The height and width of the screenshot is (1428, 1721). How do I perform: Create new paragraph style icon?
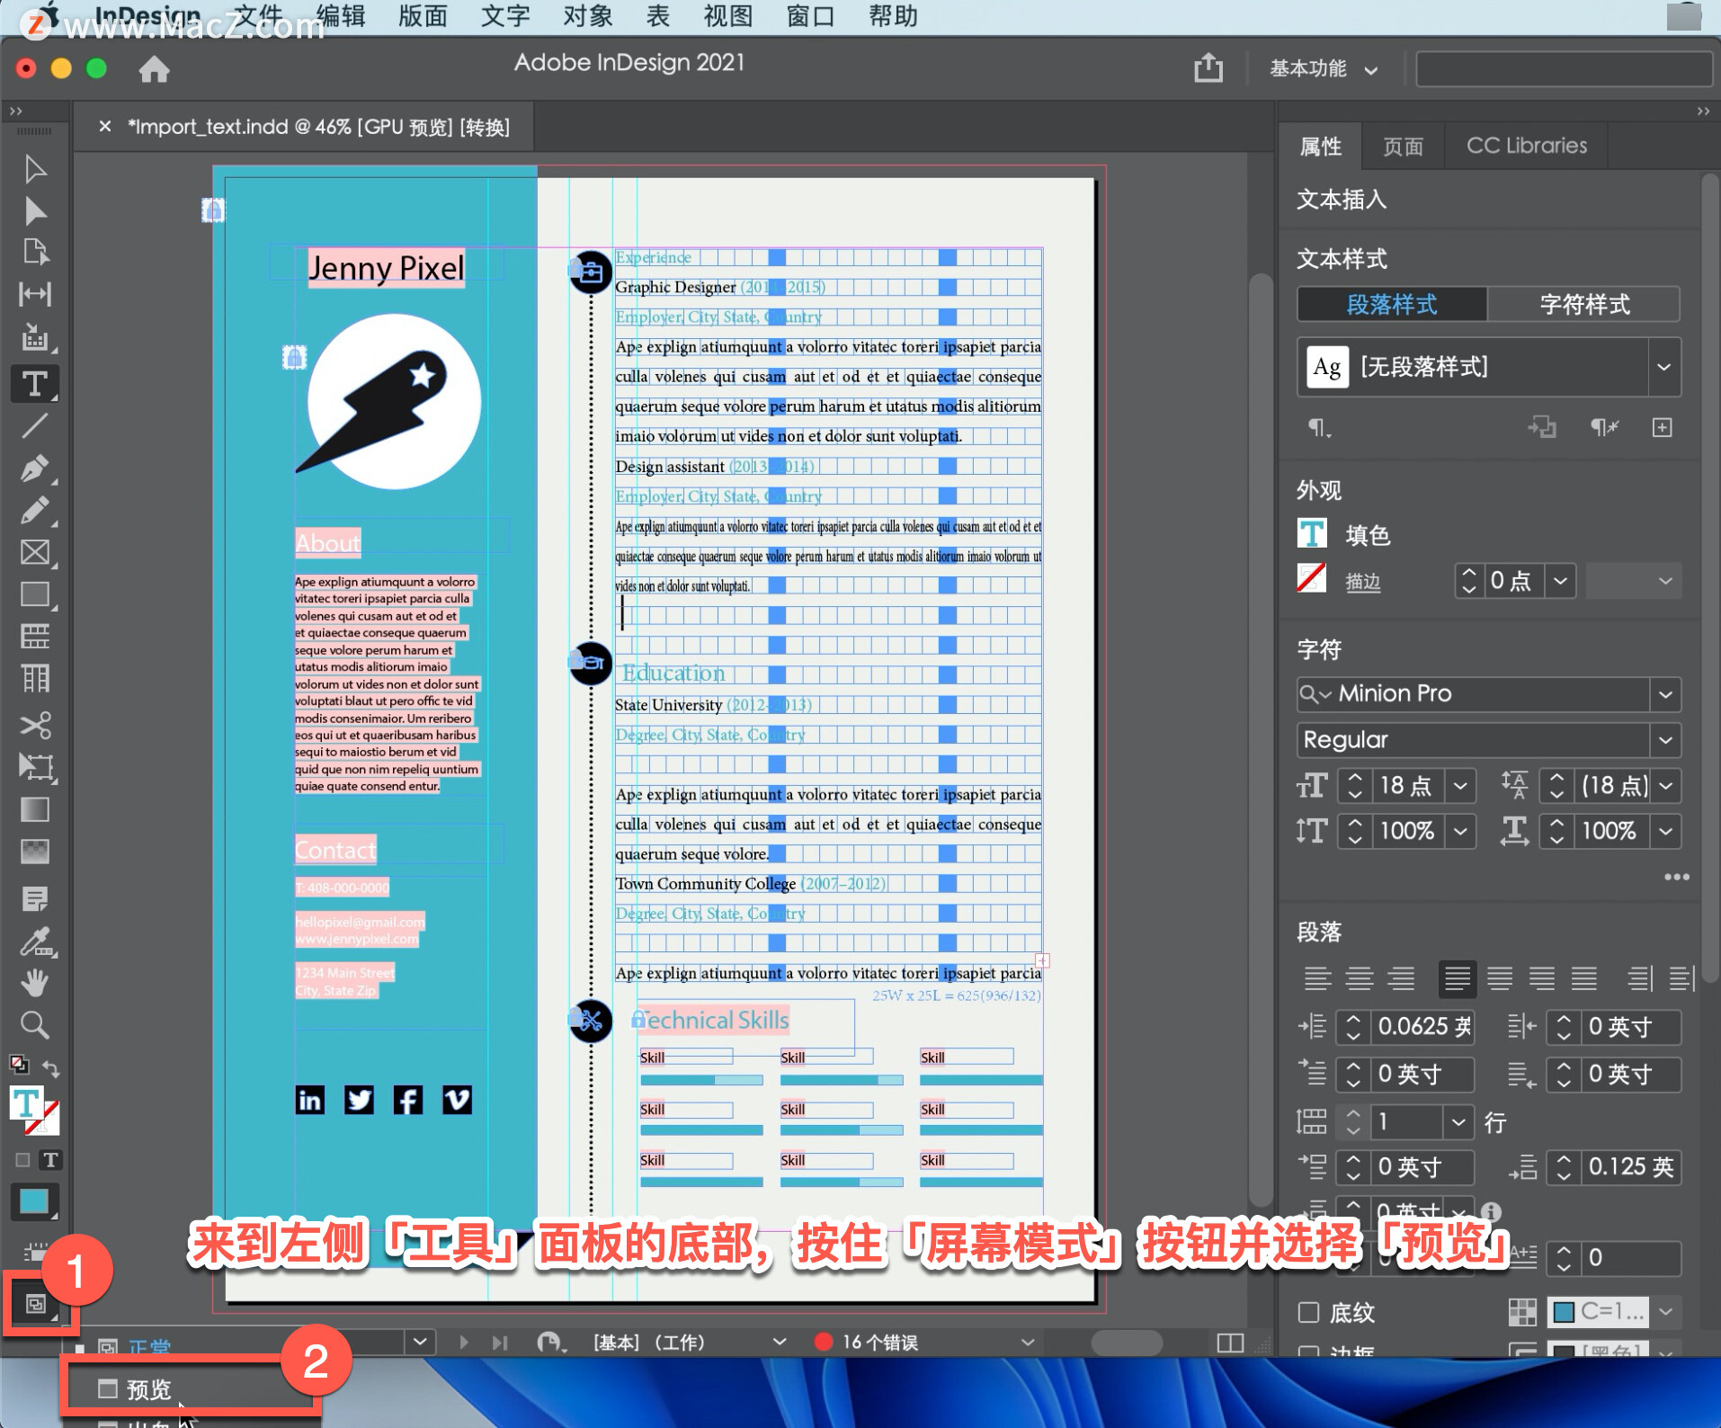[1662, 428]
